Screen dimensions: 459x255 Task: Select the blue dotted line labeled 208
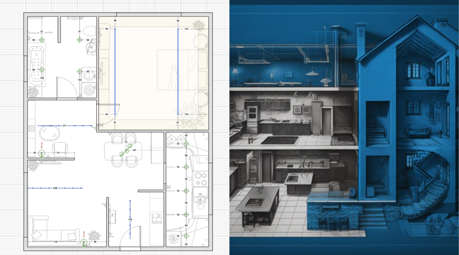click(x=55, y=188)
